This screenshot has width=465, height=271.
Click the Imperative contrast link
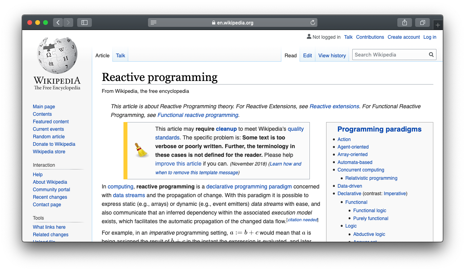pyautogui.click(x=395, y=194)
